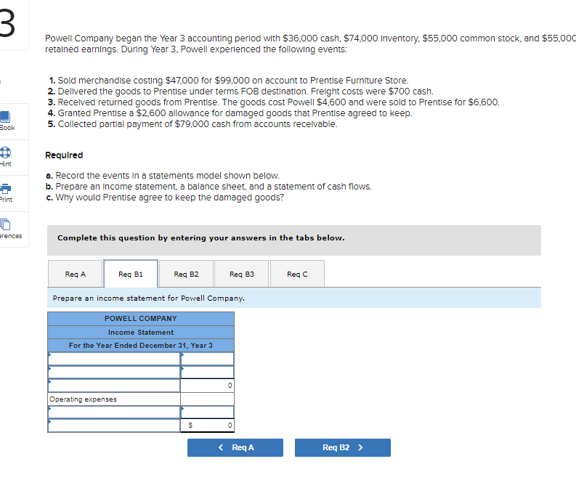Click the Operating expenses row label
576x488 pixels.
click(x=114, y=399)
